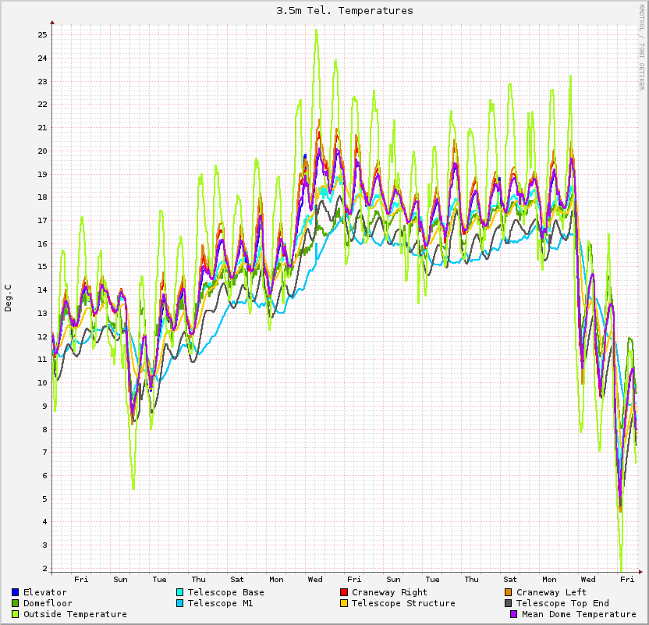Click the 'Mean Dome Temperature' legend text
Viewport: 649px width, 625px height.
click(x=579, y=614)
